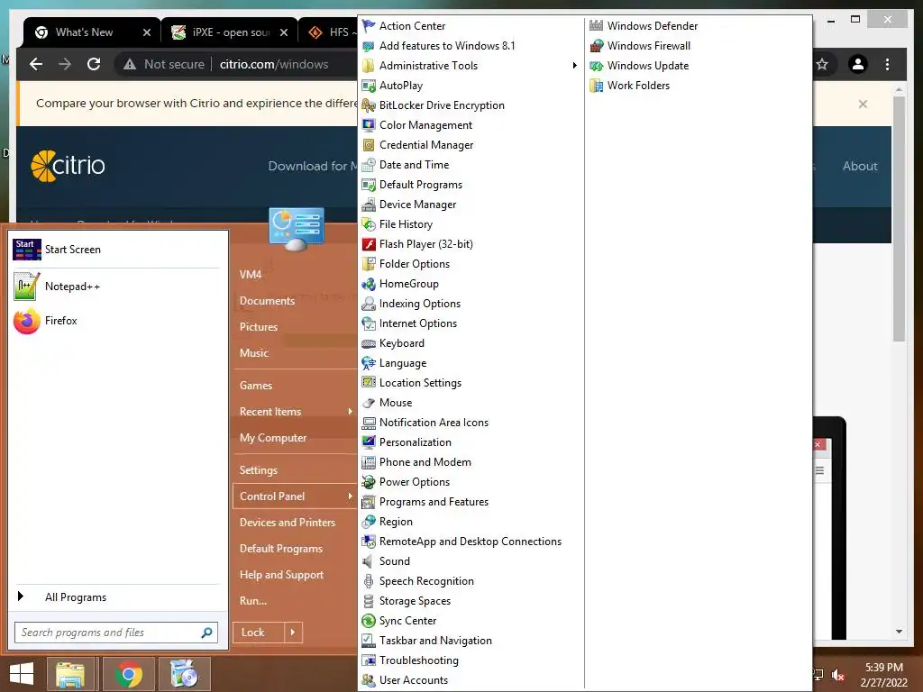Expand Administrative Tools submenu arrow
The width and height of the screenshot is (923, 692).
[574, 65]
